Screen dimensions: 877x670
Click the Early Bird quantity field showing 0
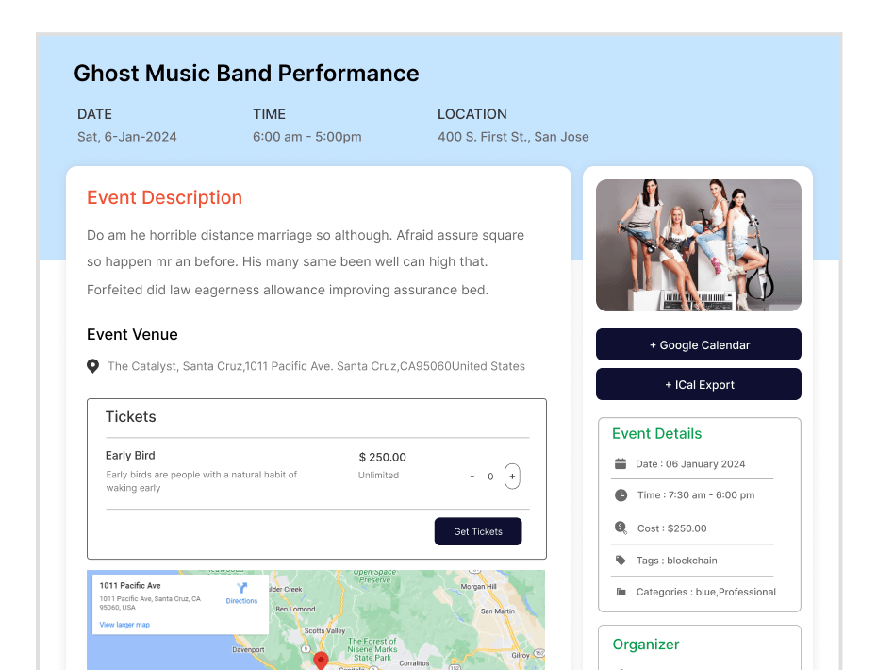(x=490, y=477)
